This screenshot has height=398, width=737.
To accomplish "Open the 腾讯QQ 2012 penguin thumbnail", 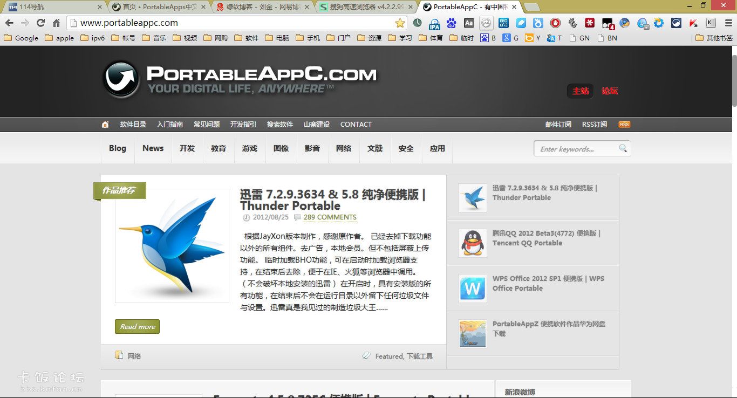I will (473, 243).
